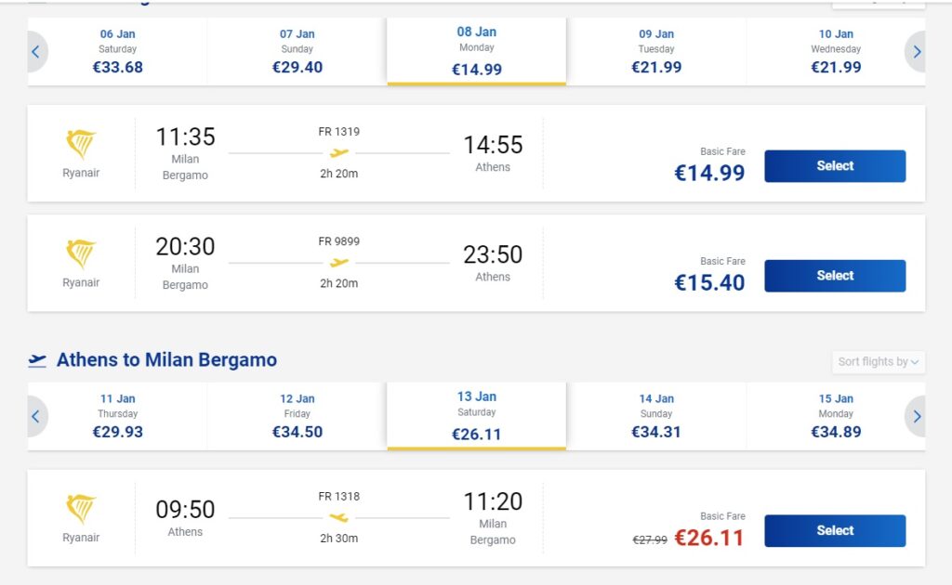This screenshot has width=952, height=585.
Task: Click the Ryanair logo on the 09:50 Athens flight
Action: pos(81,509)
